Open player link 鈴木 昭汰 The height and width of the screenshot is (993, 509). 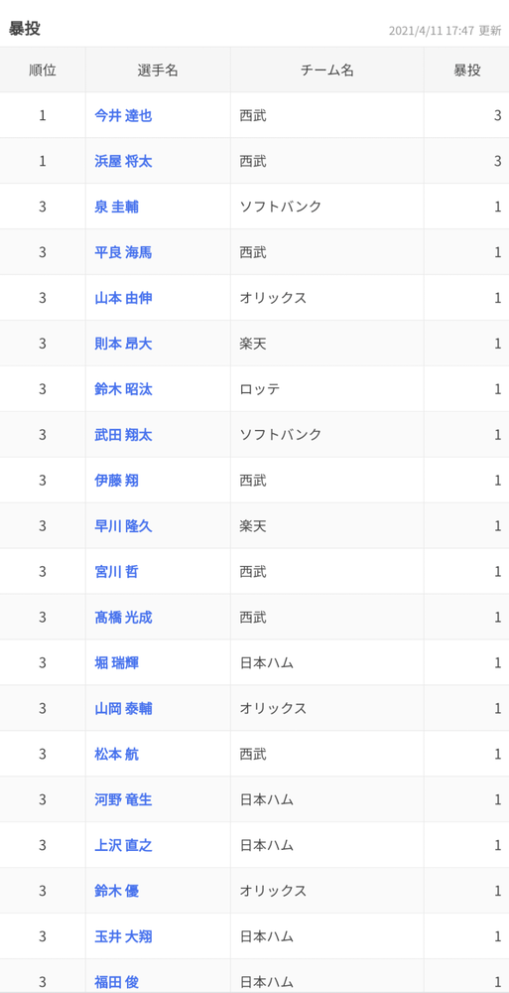tap(123, 389)
